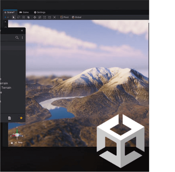Open the panel's three-dot options menu
This screenshot has height=172, width=175.
click(22, 38)
